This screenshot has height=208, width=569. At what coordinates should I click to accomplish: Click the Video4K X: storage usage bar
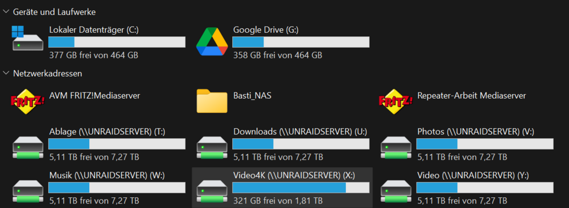(x=301, y=188)
